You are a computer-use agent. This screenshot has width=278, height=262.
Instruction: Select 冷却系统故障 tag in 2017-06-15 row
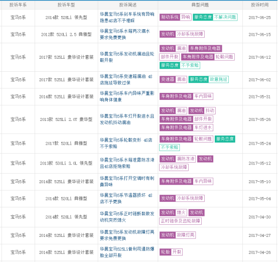(190, 34)
